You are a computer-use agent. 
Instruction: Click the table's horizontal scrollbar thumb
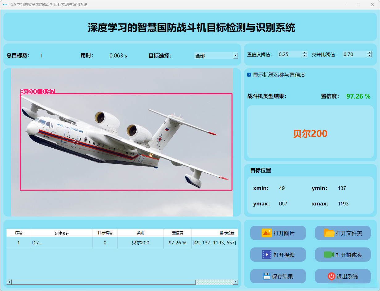click(x=104, y=282)
